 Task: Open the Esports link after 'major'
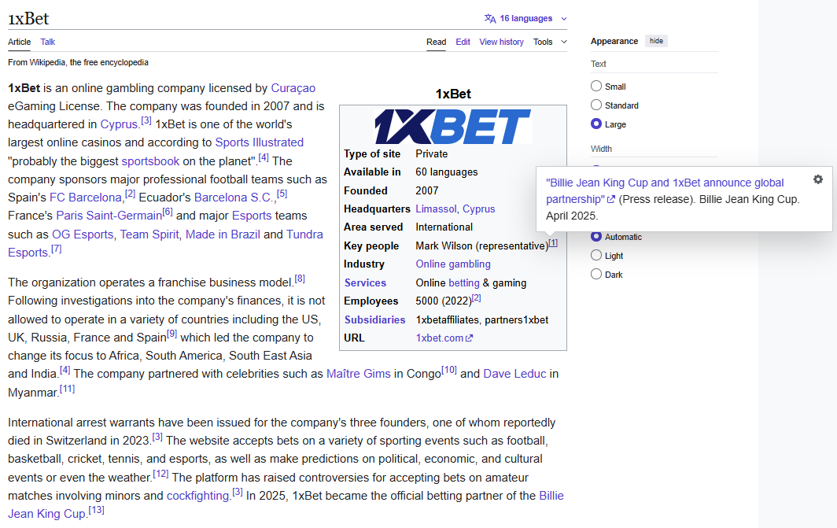click(x=252, y=216)
